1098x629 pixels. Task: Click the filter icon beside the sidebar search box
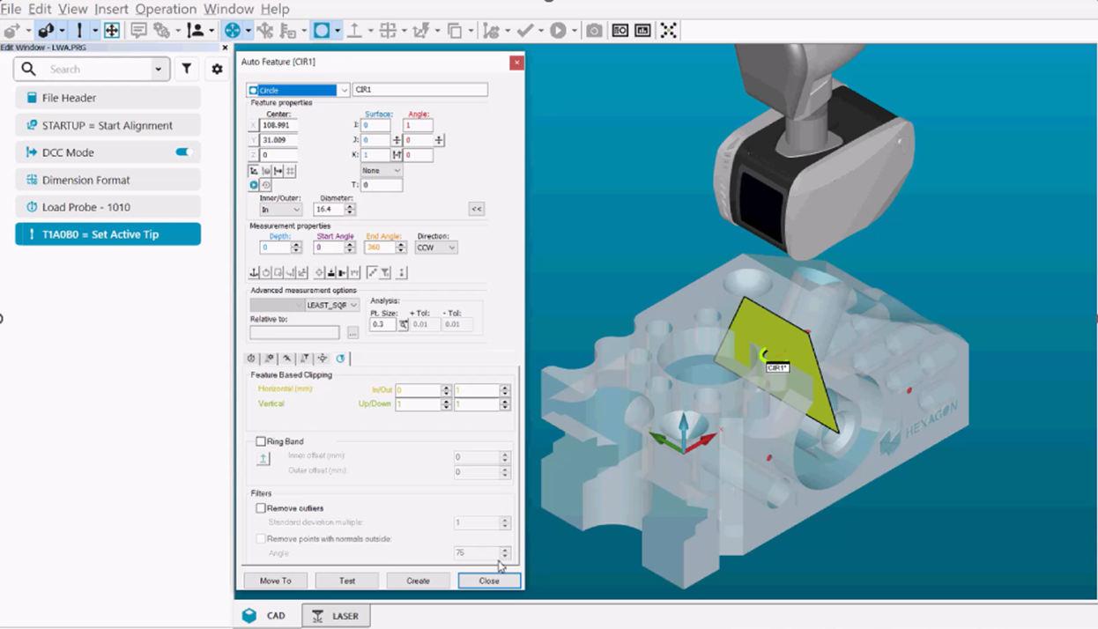coord(186,69)
